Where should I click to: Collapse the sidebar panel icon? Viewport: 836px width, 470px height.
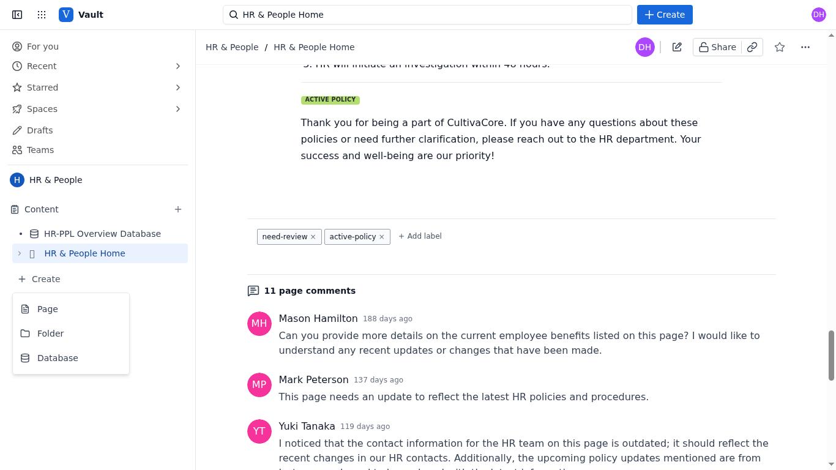click(x=17, y=15)
